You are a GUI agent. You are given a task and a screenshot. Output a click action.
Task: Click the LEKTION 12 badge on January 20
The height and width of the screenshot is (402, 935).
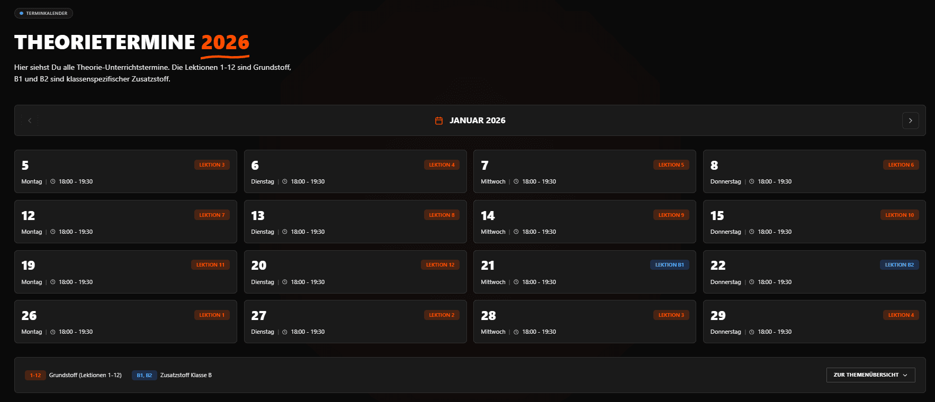(x=440, y=264)
